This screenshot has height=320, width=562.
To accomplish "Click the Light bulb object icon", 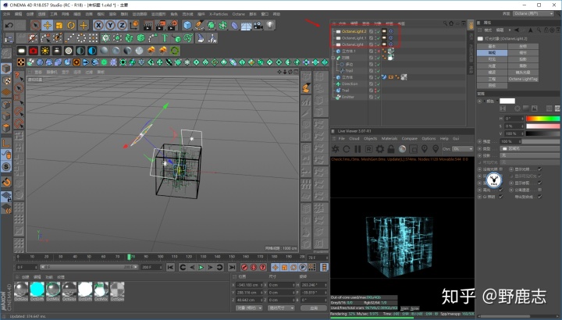I will click(x=270, y=25).
